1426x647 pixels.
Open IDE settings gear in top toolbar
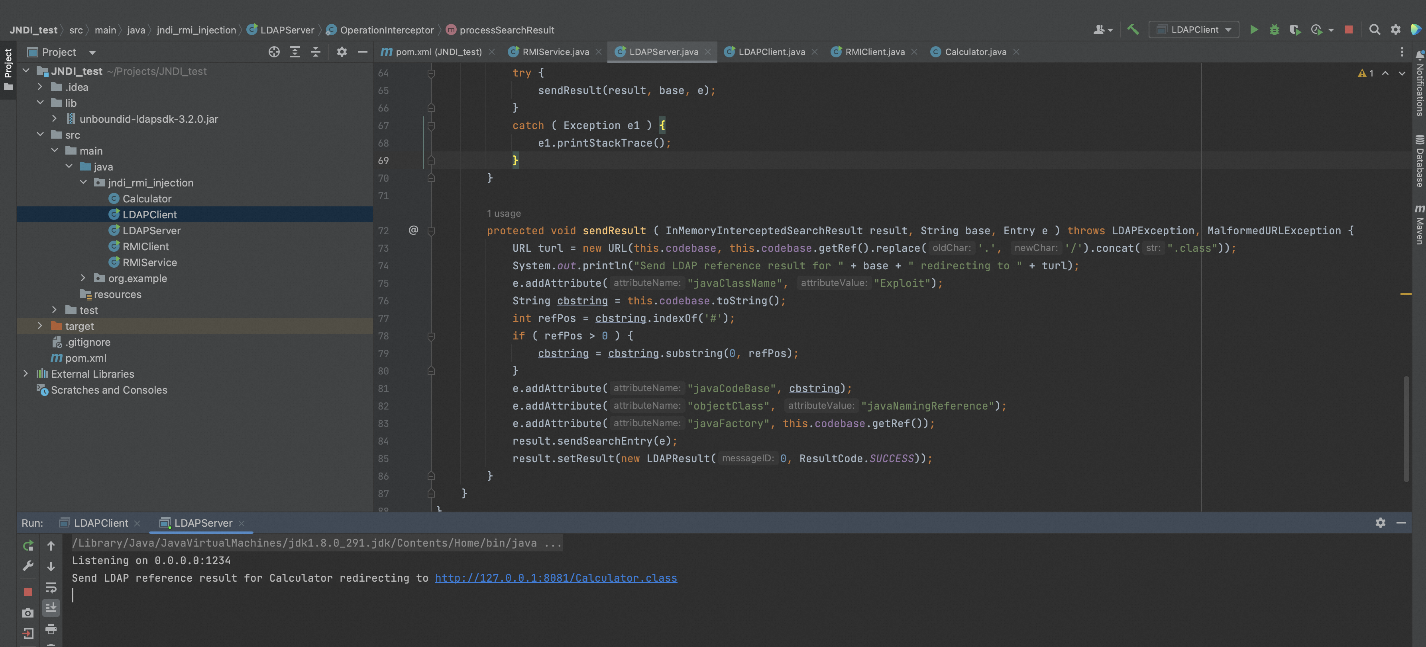(x=1396, y=29)
